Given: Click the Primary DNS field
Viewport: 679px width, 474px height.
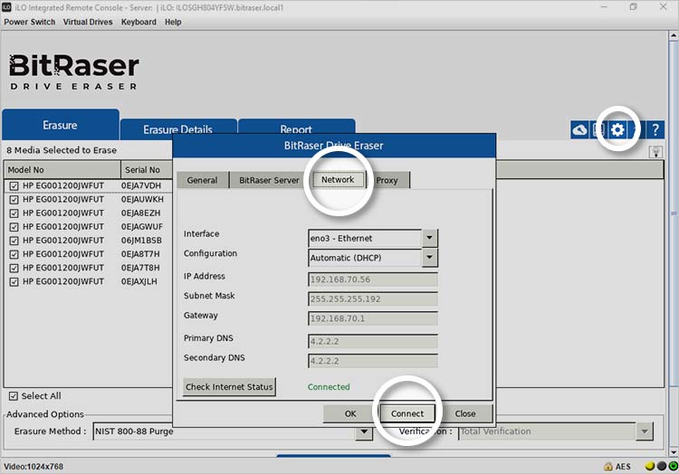Looking at the screenshot, I should pos(373,341).
